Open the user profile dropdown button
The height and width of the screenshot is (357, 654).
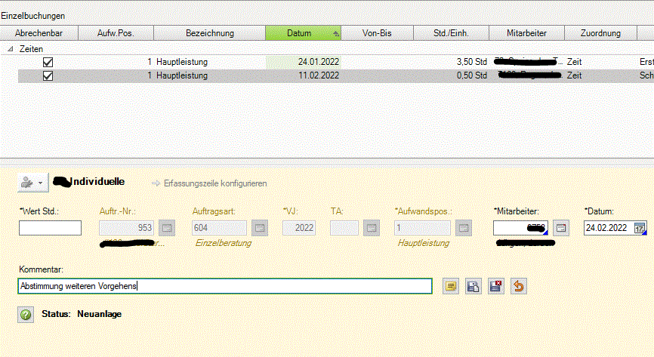tap(33, 183)
